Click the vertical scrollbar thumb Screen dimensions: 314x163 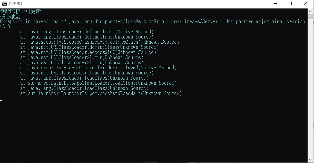310,16
